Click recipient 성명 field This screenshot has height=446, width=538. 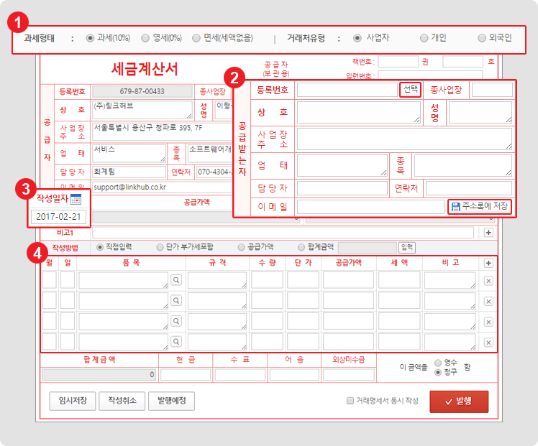coord(480,112)
